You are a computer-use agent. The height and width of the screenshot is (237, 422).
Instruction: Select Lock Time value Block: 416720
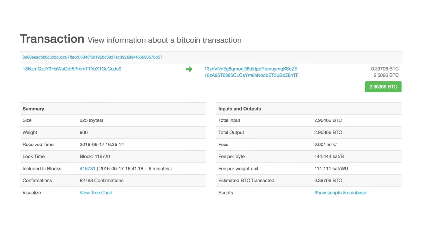coord(95,157)
